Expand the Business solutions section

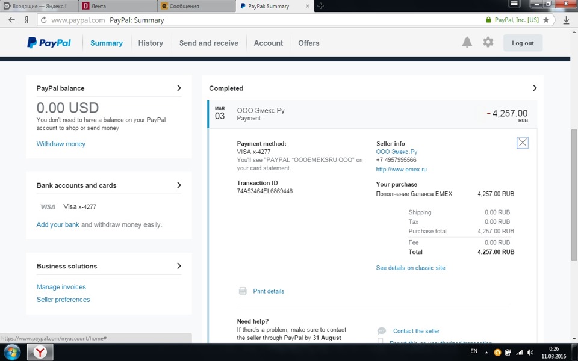[x=179, y=265]
